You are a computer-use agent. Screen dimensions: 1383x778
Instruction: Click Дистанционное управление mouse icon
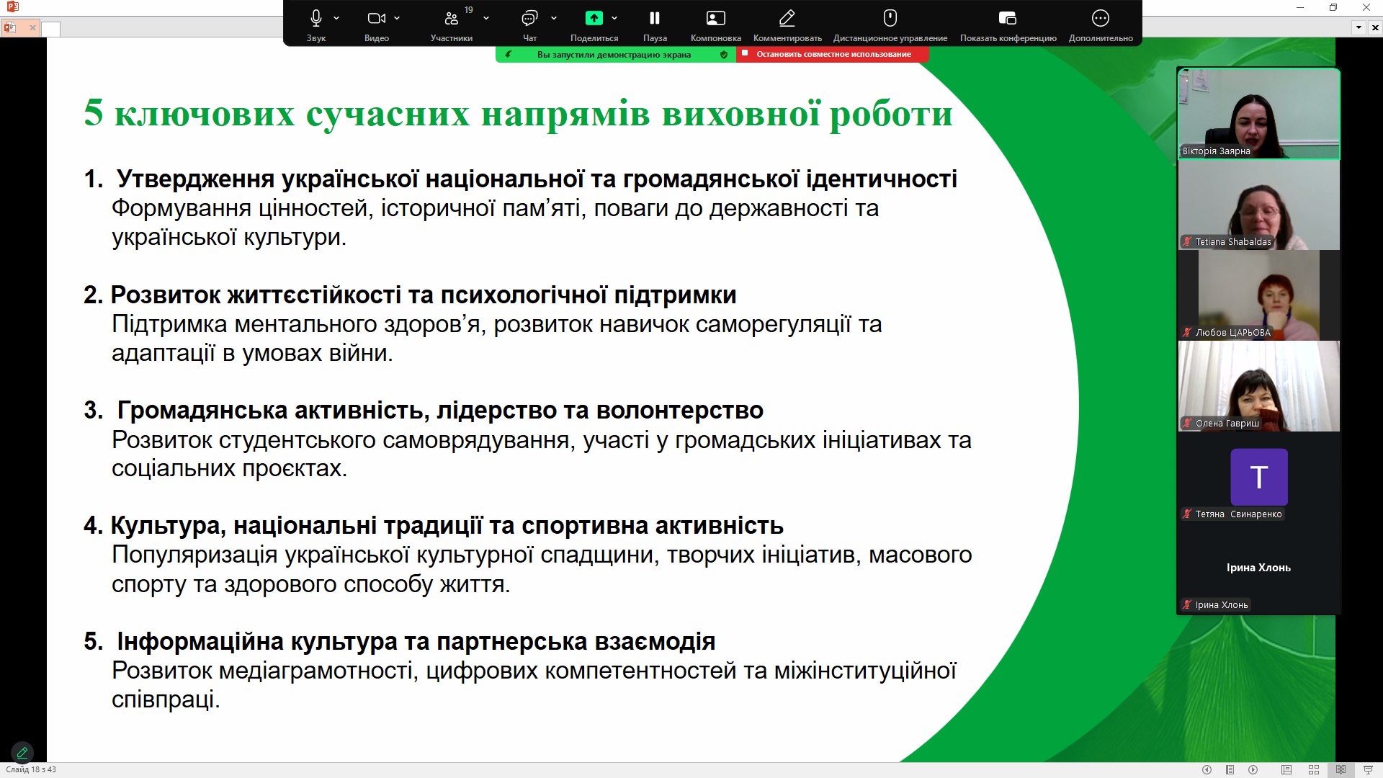point(890,18)
